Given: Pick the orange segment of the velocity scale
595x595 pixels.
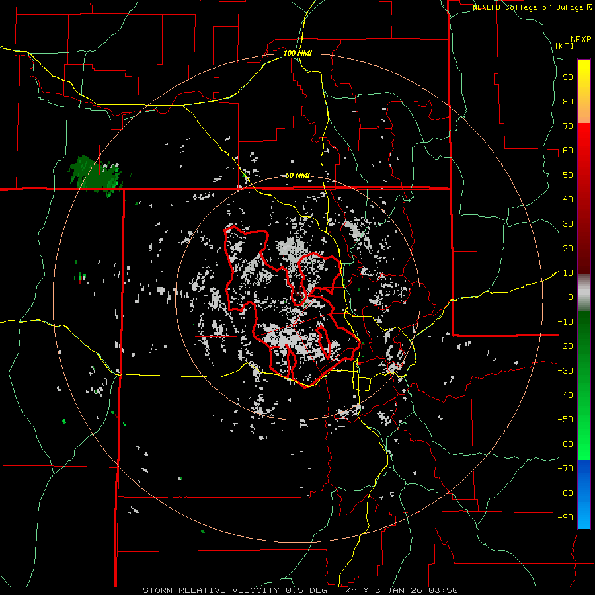Looking at the screenshot, I should (584, 113).
